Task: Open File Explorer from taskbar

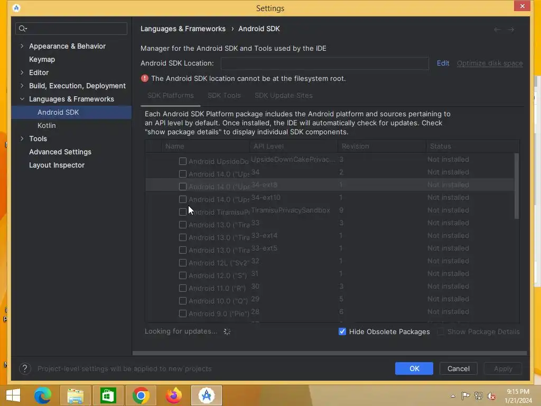Action: [x=75, y=395]
